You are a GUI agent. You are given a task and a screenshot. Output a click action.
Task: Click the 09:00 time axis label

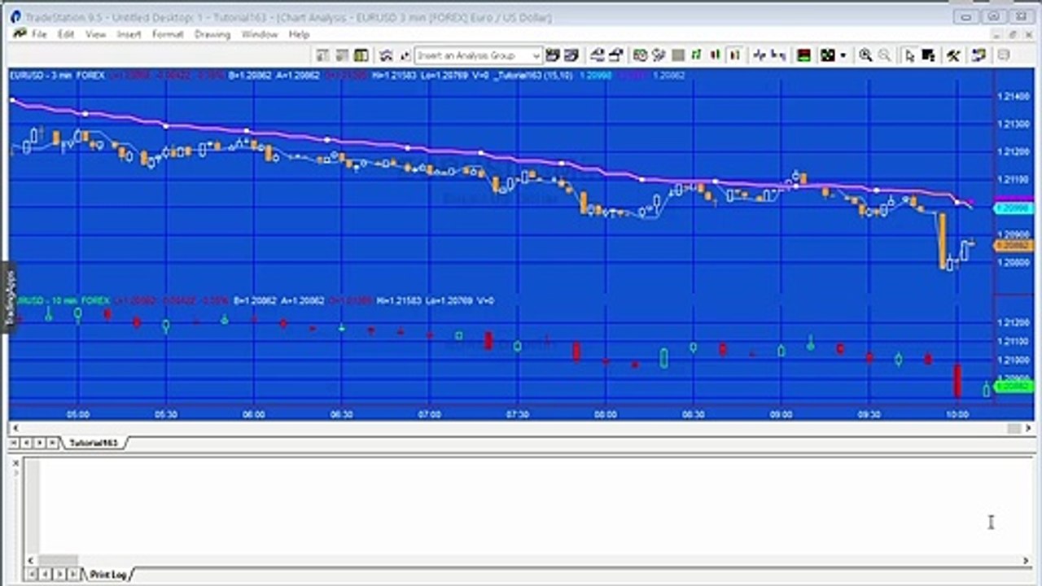(781, 414)
